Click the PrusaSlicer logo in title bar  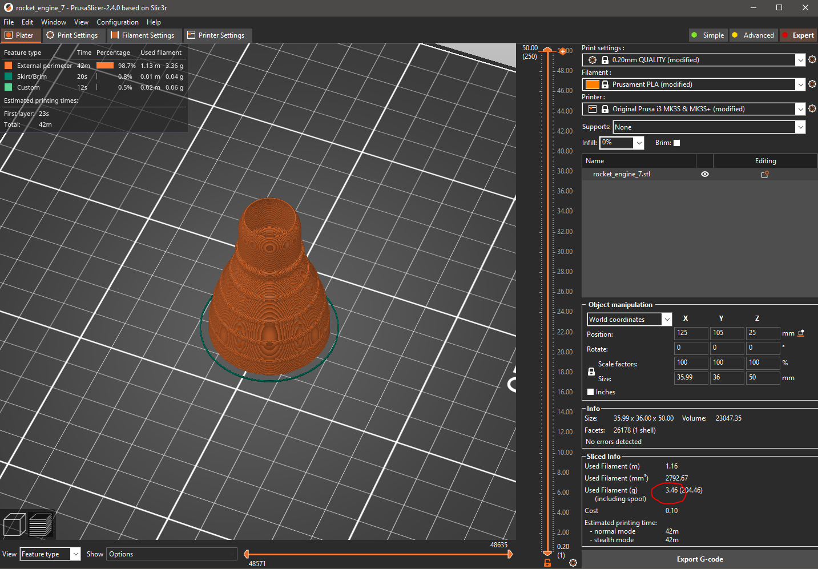point(8,7)
